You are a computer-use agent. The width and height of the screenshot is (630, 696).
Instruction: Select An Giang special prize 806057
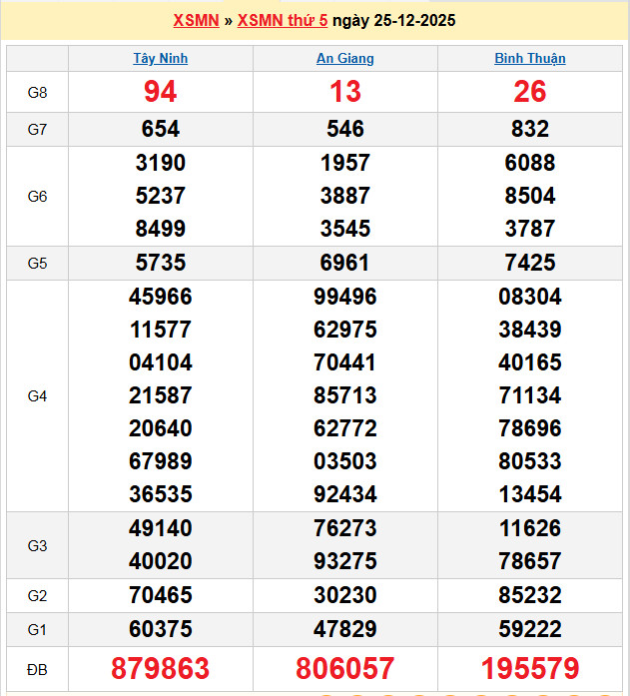(x=344, y=668)
